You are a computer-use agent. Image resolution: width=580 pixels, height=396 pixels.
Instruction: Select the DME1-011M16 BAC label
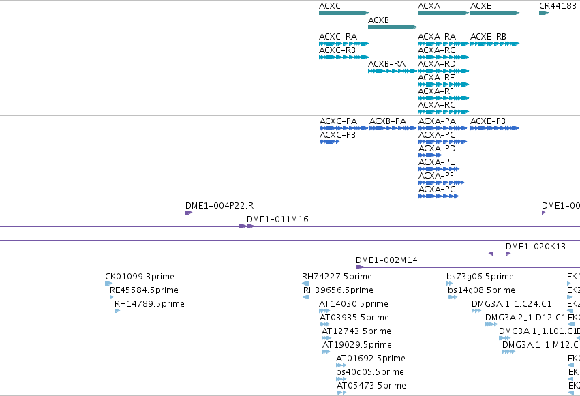pos(277,219)
